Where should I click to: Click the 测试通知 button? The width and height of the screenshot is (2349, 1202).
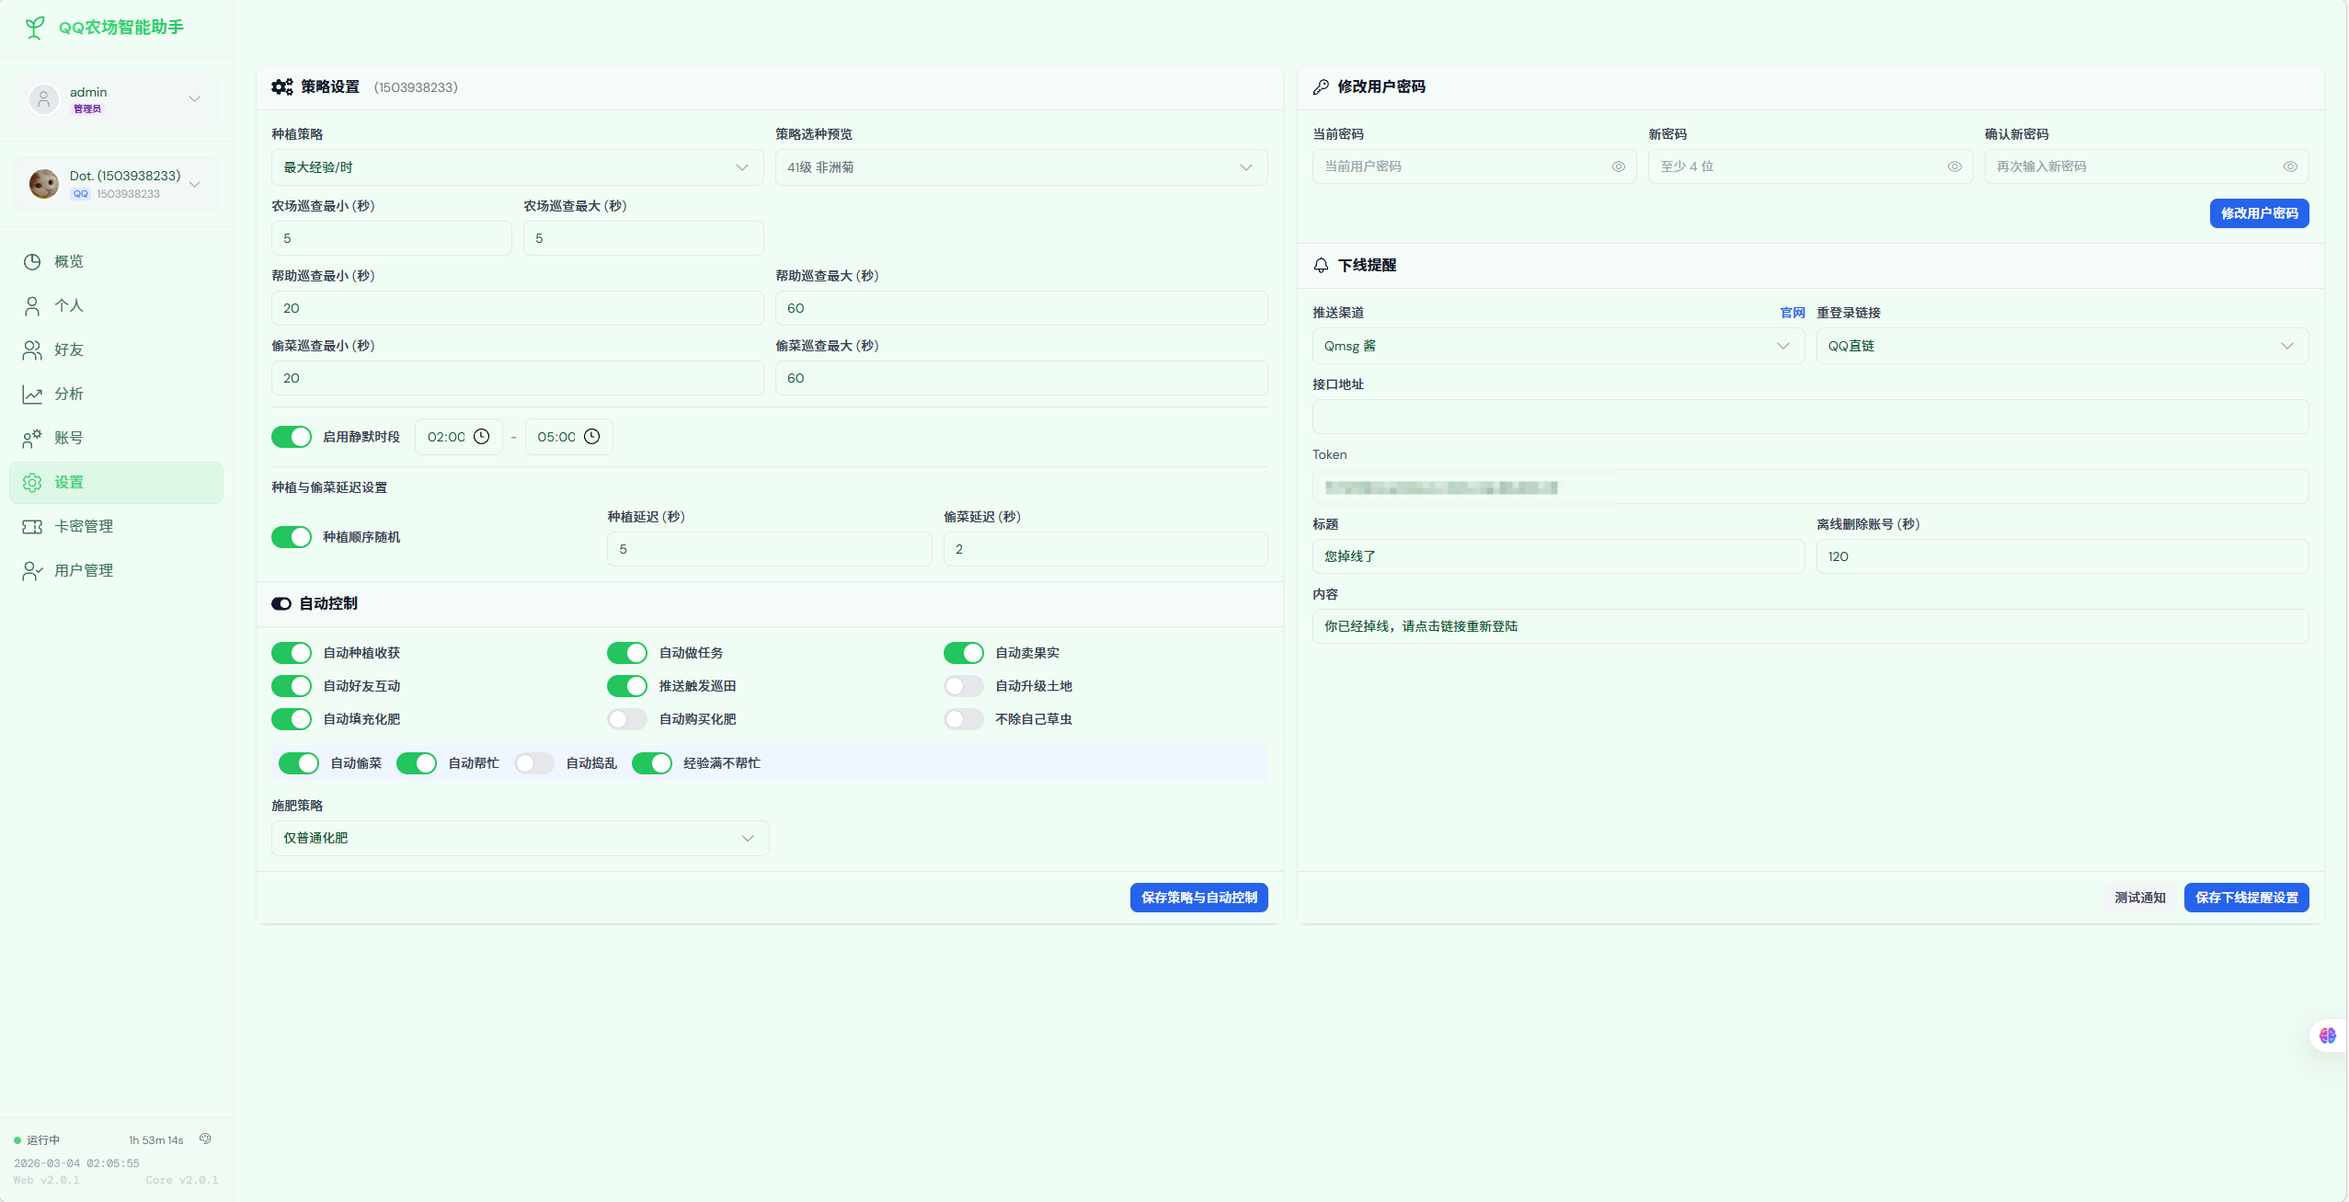pyautogui.click(x=2139, y=898)
